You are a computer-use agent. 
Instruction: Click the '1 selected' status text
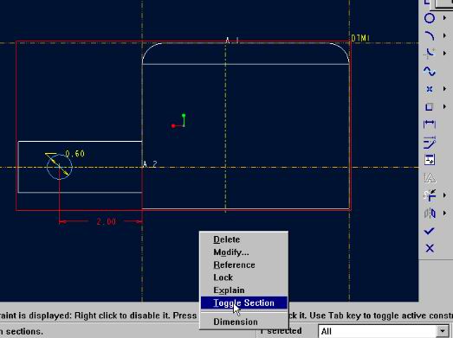(281, 331)
